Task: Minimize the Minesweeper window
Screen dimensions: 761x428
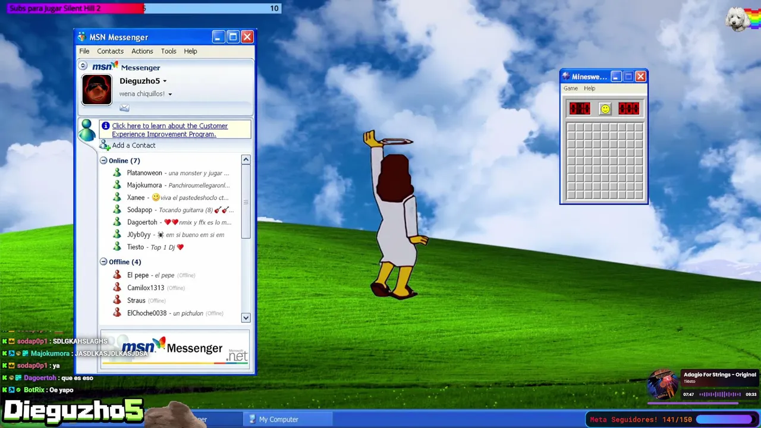Action: pyautogui.click(x=616, y=77)
